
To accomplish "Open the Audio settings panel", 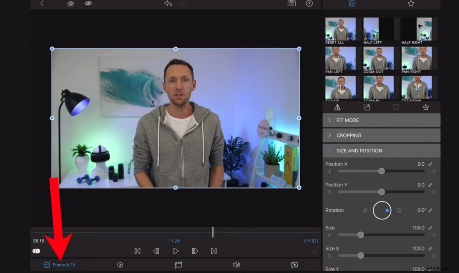I will pos(236,265).
